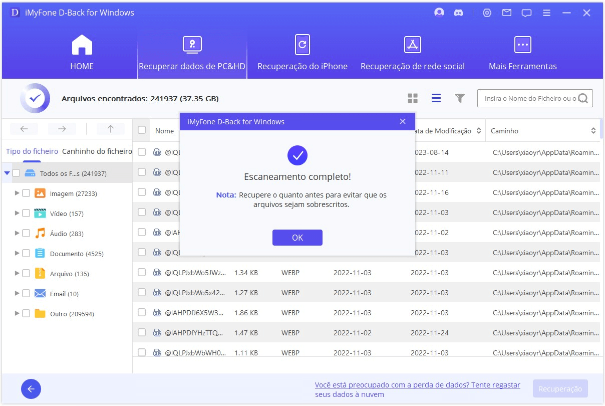Click the file list vertical scrollbar
Image resolution: width=605 pixels, height=406 pixels.
[601, 128]
